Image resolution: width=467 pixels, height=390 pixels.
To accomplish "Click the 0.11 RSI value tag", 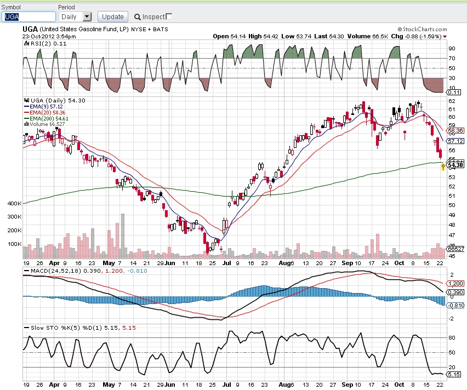I will tap(454, 92).
